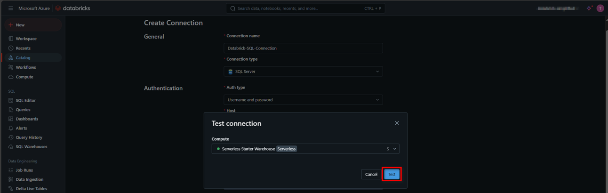The height and width of the screenshot is (193, 608).
Task: Click the New button
Action: (20, 25)
